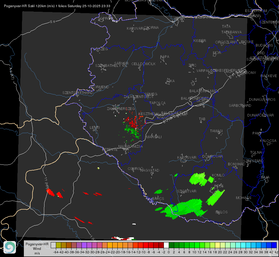Screen dimensions: 279x257
Task: Click the 'Poganyvar-HR Wind m/s' legend title
Action: click(x=37, y=249)
